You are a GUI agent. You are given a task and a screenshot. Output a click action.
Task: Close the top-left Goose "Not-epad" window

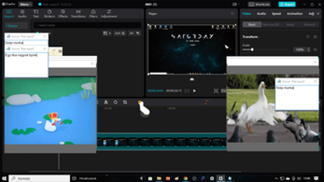coord(45,36)
